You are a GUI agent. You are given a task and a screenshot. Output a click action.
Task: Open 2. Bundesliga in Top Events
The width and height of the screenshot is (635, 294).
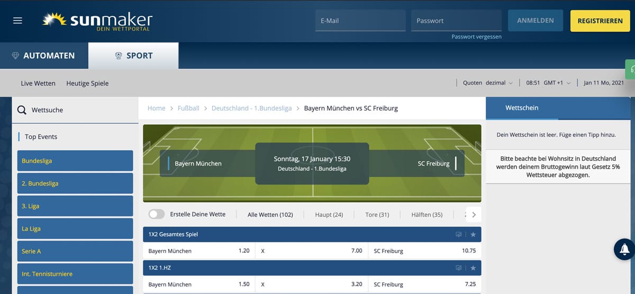75,183
